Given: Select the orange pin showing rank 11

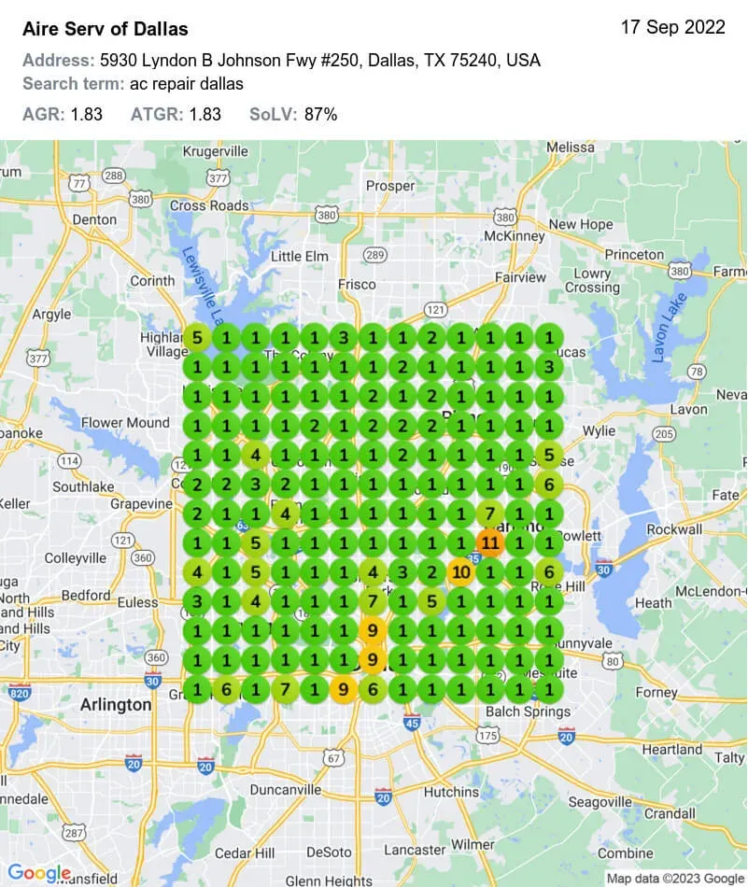Looking at the screenshot, I should pyautogui.click(x=488, y=542).
